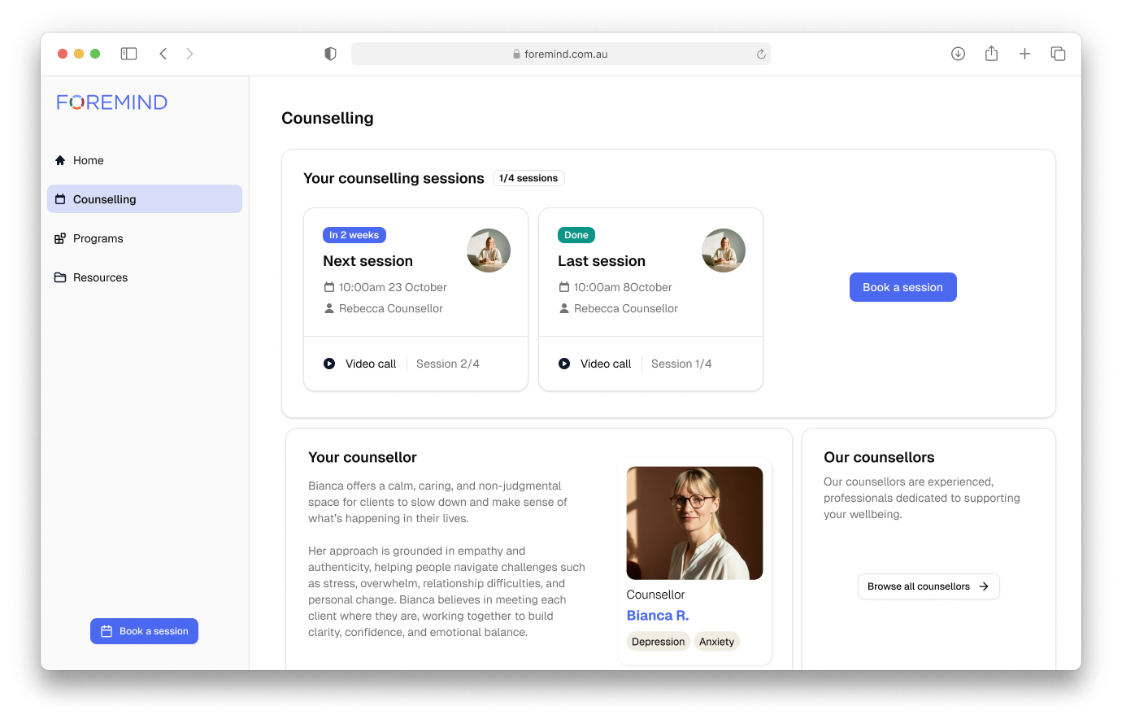Click the Done badge
The height and width of the screenshot is (719, 1122).
pyautogui.click(x=576, y=235)
